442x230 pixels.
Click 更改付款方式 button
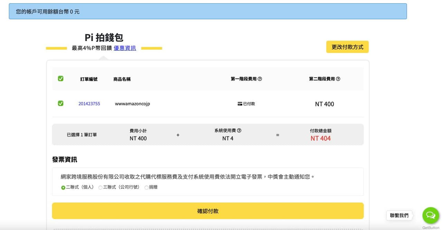347,47
